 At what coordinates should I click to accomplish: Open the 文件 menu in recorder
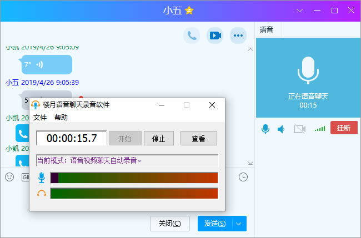40,117
